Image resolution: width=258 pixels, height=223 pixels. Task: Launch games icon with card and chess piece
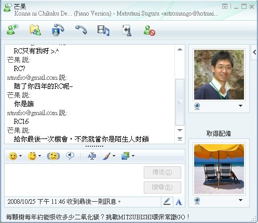127,31
